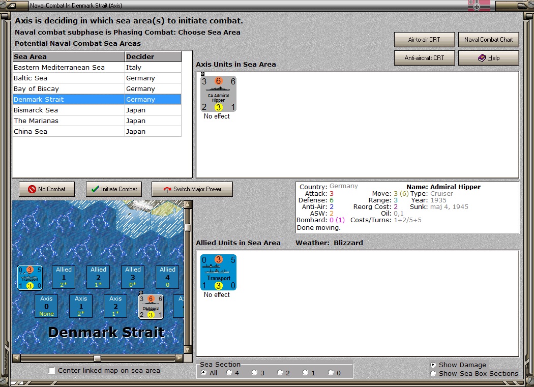The height and width of the screenshot is (387, 534).
Task: Click the Transport counter on the sea area map
Action: pyautogui.click(x=30, y=278)
